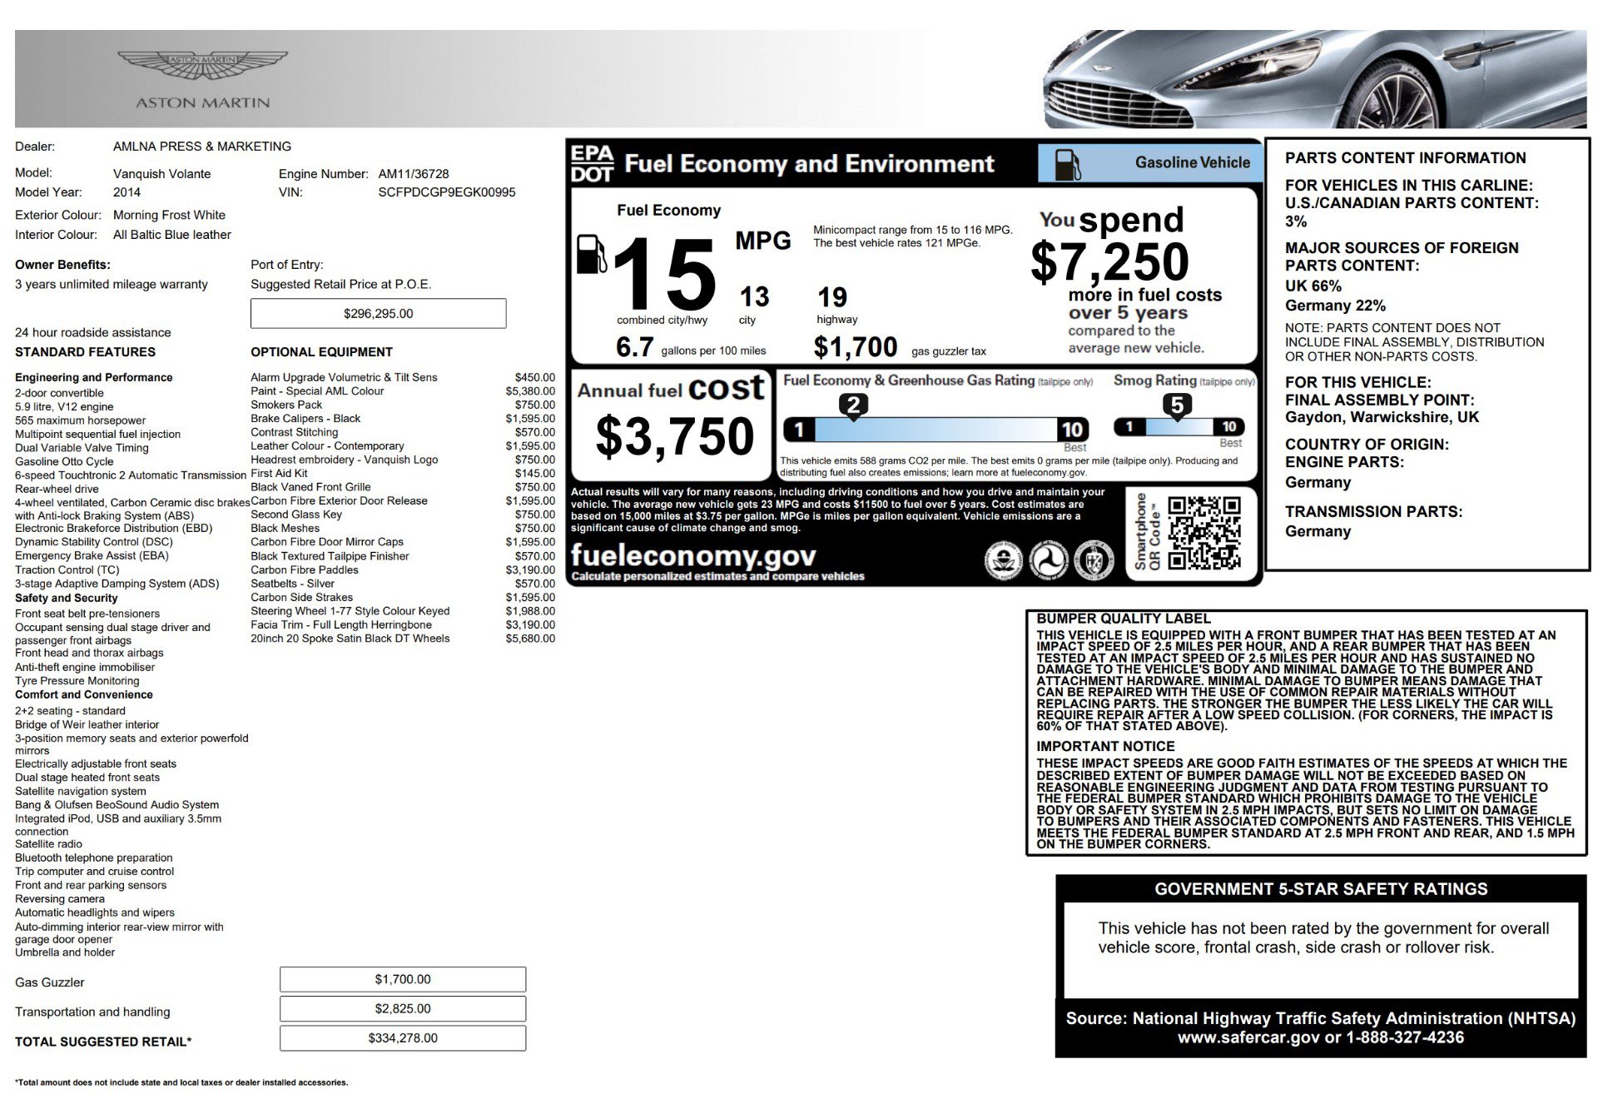Click the greenhouse gas rating marker 2
Screen dimensions: 1598x1099
tap(853, 406)
